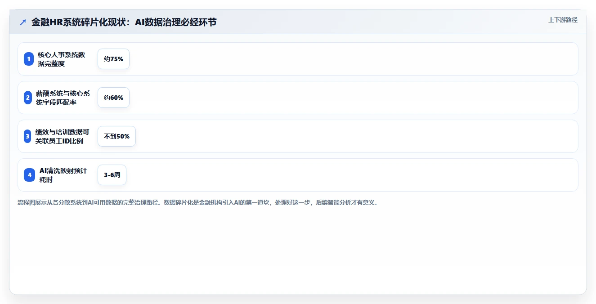596x304 pixels.
Task: Select step badge number 1
Action: (29, 59)
